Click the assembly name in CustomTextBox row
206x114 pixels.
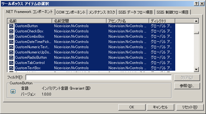127,68
